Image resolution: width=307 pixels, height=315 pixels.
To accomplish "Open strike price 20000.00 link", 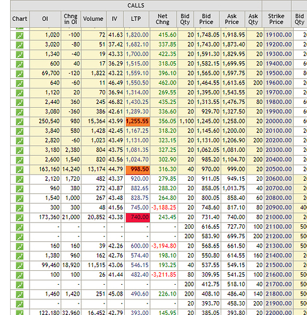I will coord(279,121).
